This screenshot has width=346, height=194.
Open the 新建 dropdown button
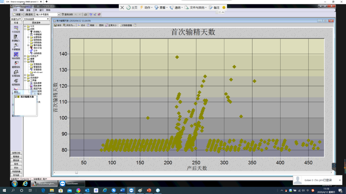[x=18, y=14]
